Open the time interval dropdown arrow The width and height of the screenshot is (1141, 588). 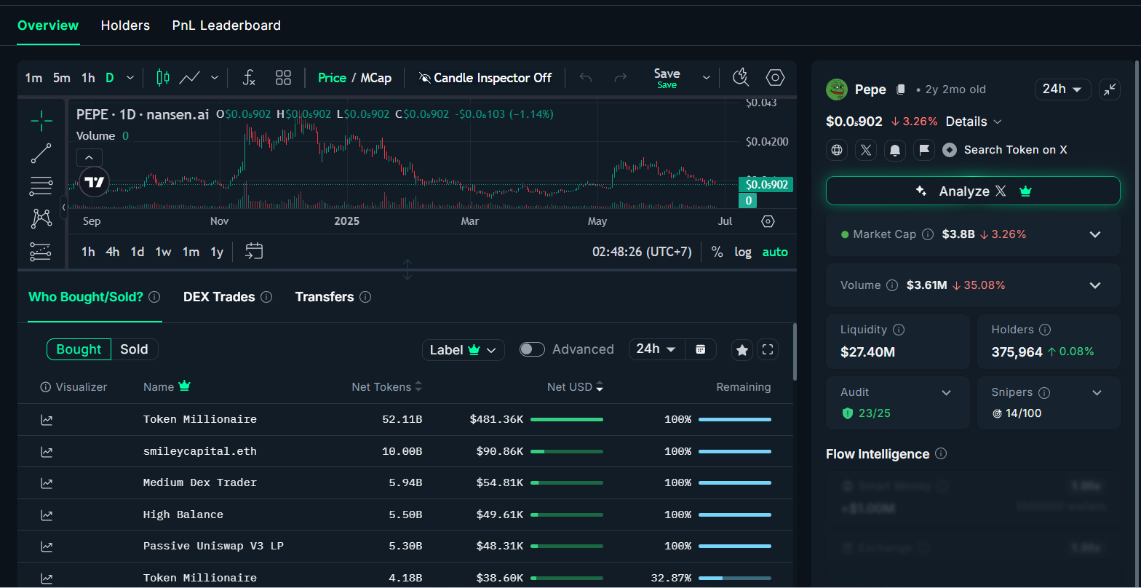pyautogui.click(x=130, y=77)
